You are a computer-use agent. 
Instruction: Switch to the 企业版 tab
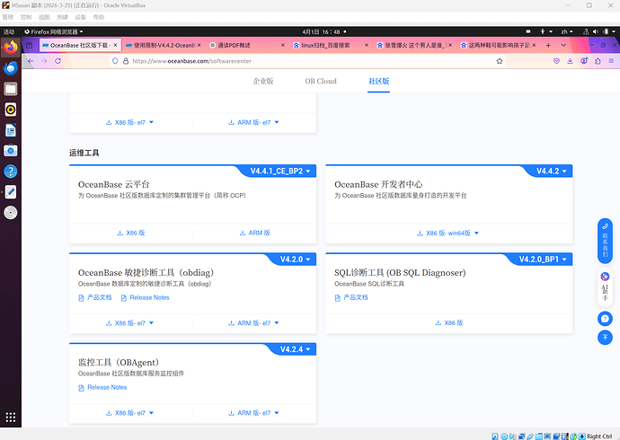[263, 81]
